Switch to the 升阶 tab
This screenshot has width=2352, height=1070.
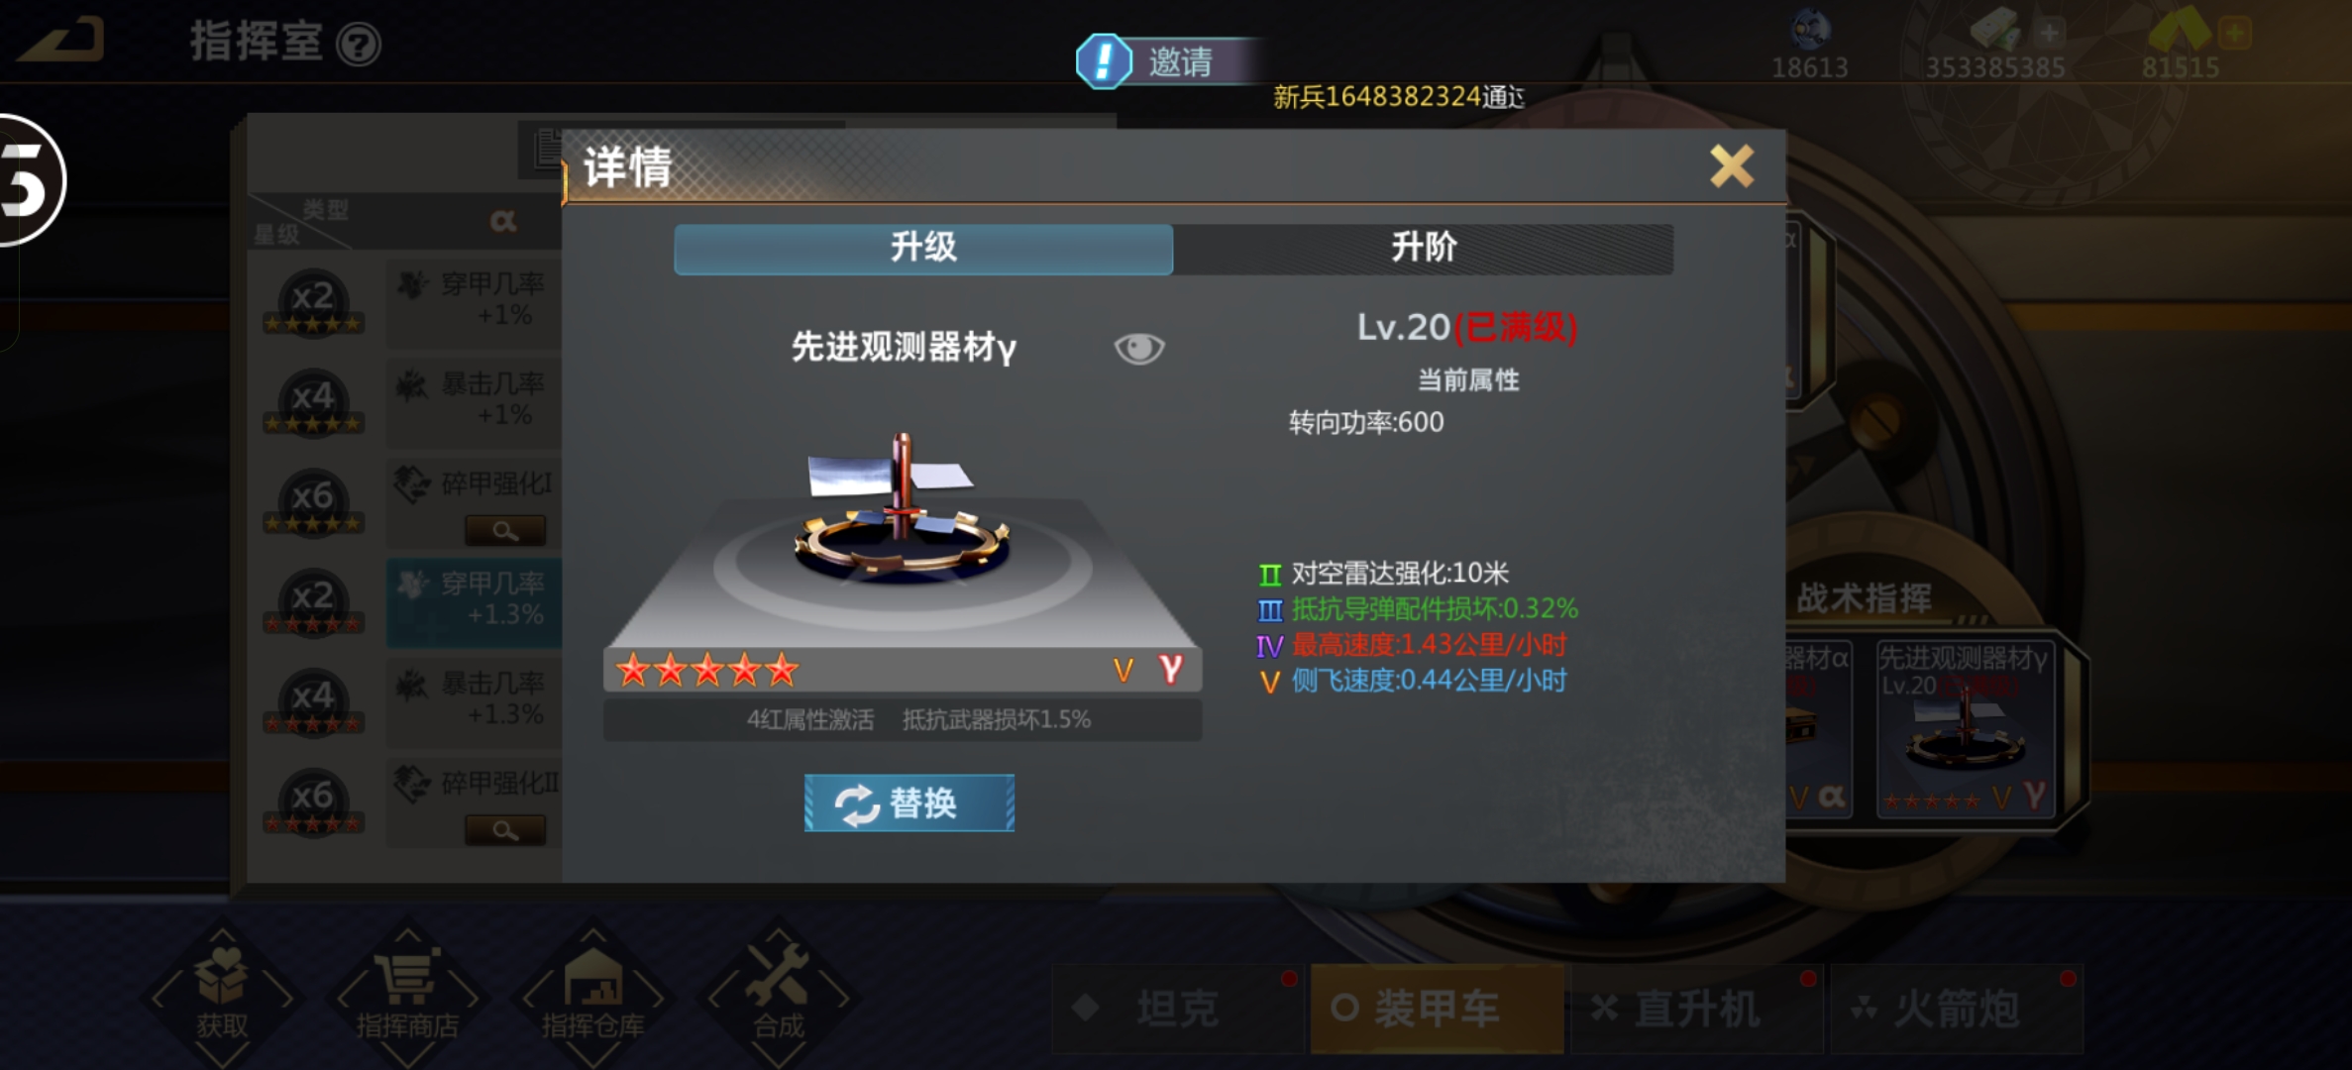[1424, 248]
